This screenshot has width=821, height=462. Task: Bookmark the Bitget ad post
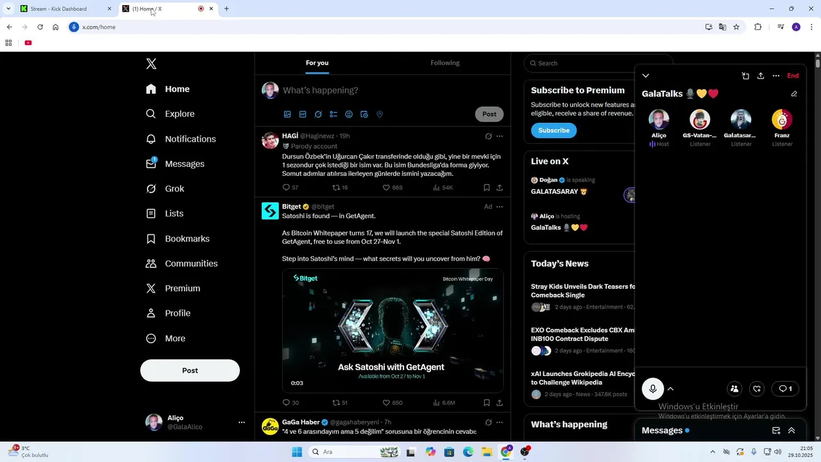(486, 402)
